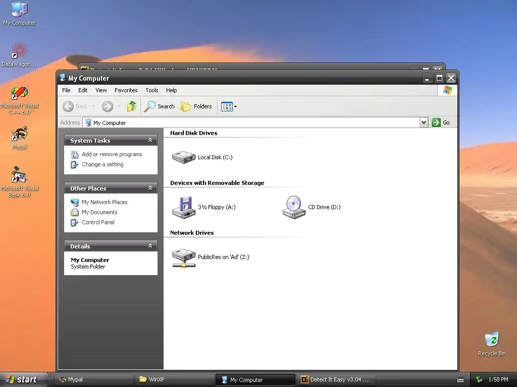The image size is (517, 387).
Task: Click the 1:58 PM clock
Action: click(498, 379)
